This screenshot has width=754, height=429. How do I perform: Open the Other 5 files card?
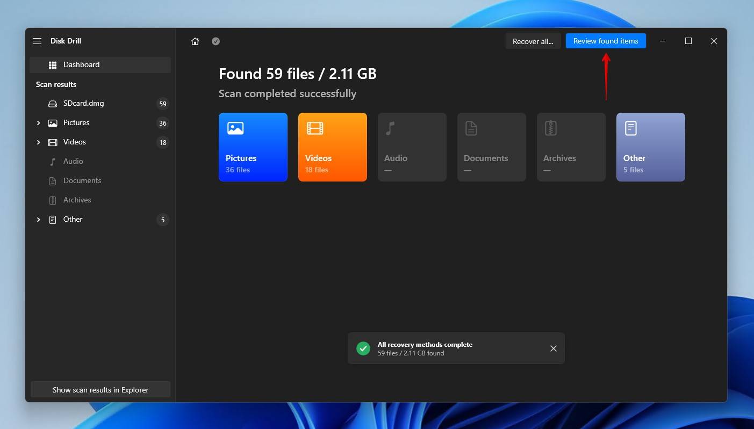click(651, 147)
